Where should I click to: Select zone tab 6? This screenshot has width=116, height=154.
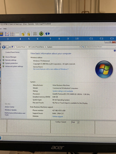(38, 39)
